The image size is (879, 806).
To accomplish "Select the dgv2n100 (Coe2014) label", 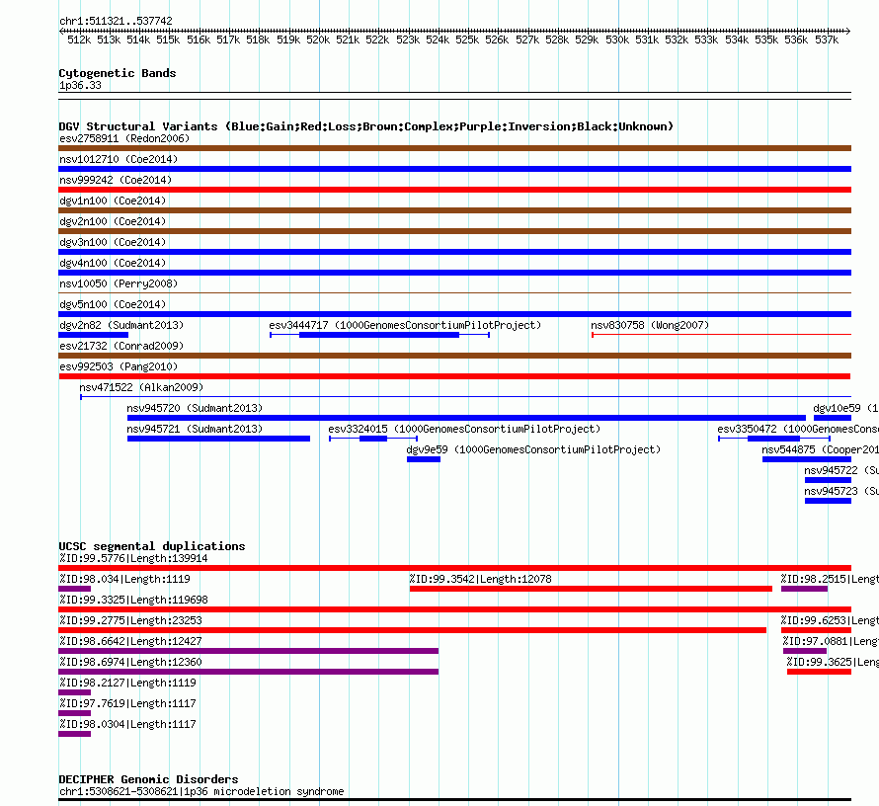I will [113, 221].
